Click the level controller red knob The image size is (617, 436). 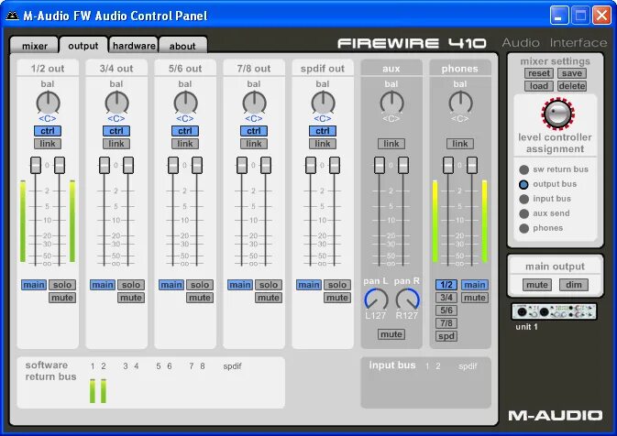[x=557, y=114]
